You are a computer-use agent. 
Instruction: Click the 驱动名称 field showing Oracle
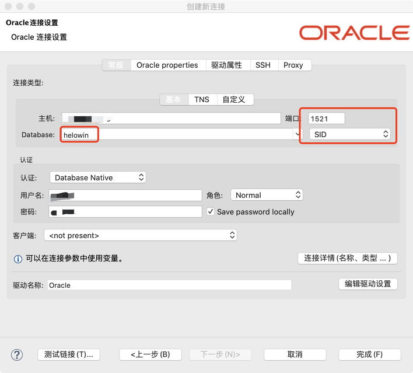pos(169,285)
